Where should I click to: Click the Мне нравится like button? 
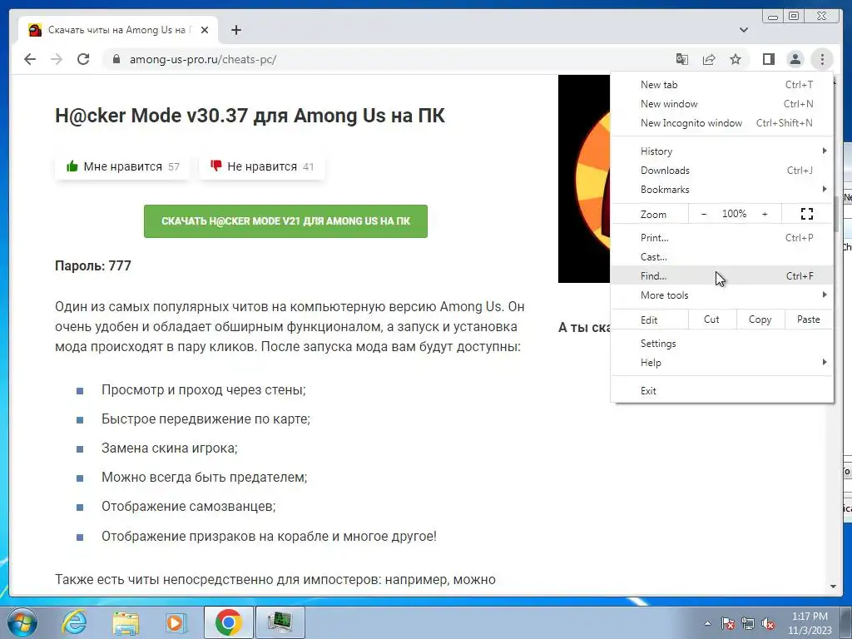[x=122, y=166]
